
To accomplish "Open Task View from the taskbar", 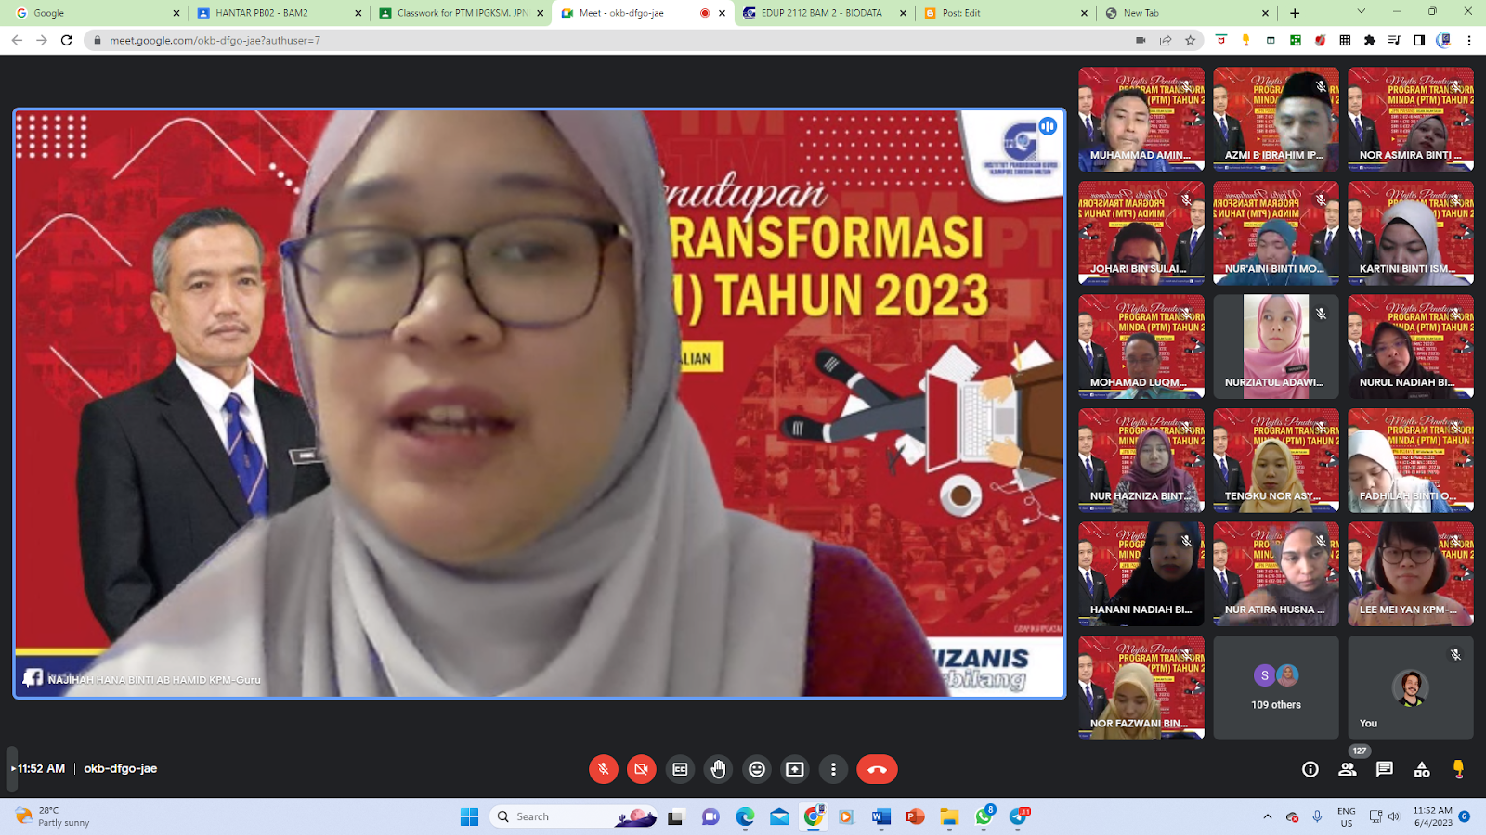I will pyautogui.click(x=676, y=816).
